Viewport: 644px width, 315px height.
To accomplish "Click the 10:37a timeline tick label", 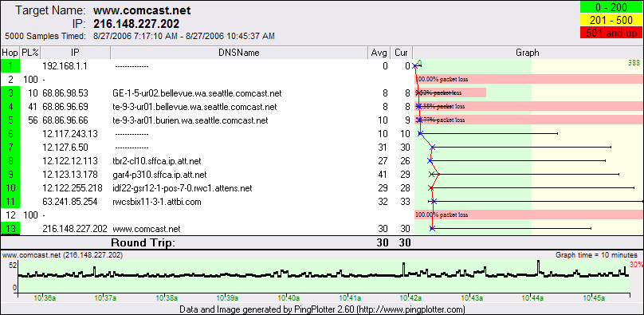I will click(105, 298).
